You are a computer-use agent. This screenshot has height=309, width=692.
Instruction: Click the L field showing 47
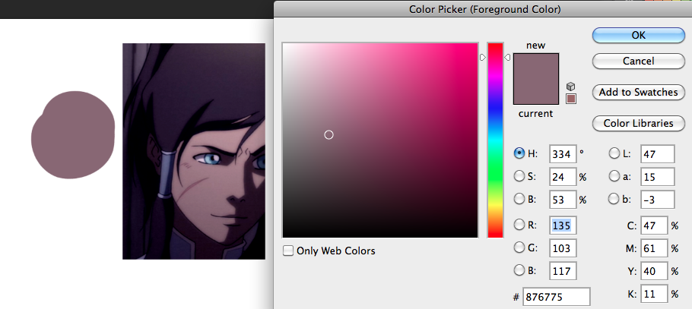(x=658, y=154)
